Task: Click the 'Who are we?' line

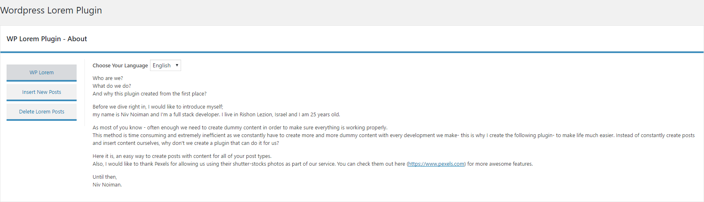Action: pos(108,78)
